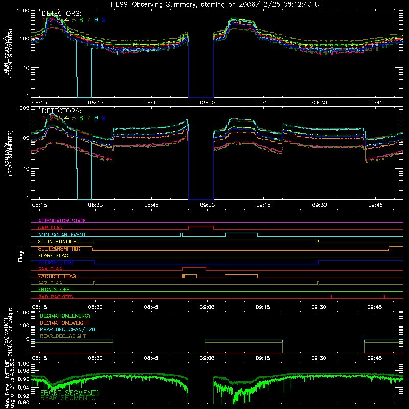The image size is (409, 409).
Task: Click DETECTORS: label in the front segments plot
Action: point(61,14)
